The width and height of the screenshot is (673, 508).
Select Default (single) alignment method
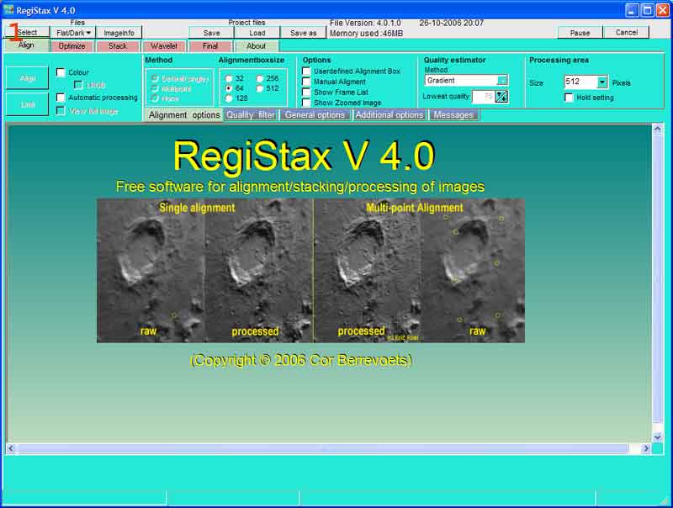155,79
